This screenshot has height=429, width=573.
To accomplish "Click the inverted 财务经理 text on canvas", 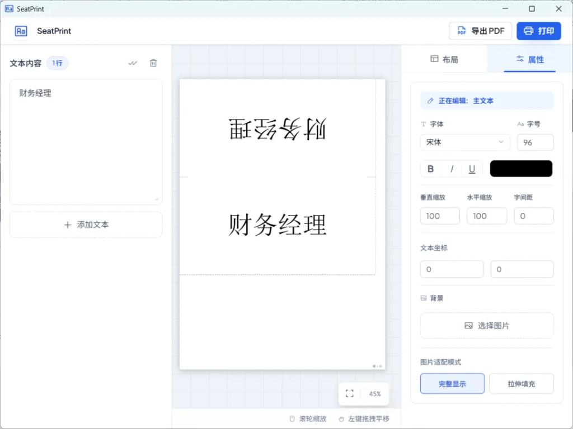I will [278, 128].
